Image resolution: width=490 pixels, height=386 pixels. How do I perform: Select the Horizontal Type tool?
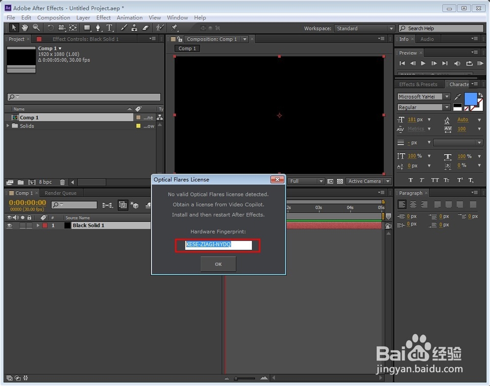coord(109,28)
